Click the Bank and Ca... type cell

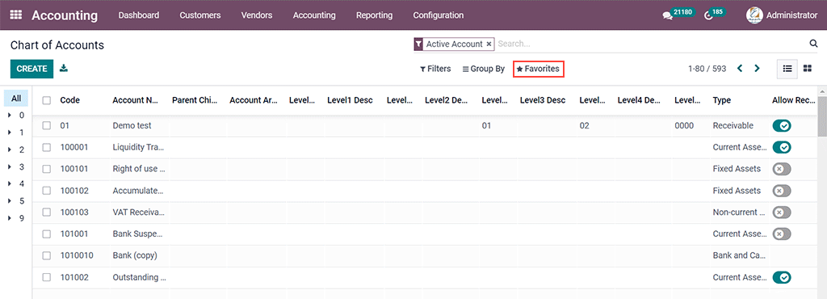coord(739,255)
